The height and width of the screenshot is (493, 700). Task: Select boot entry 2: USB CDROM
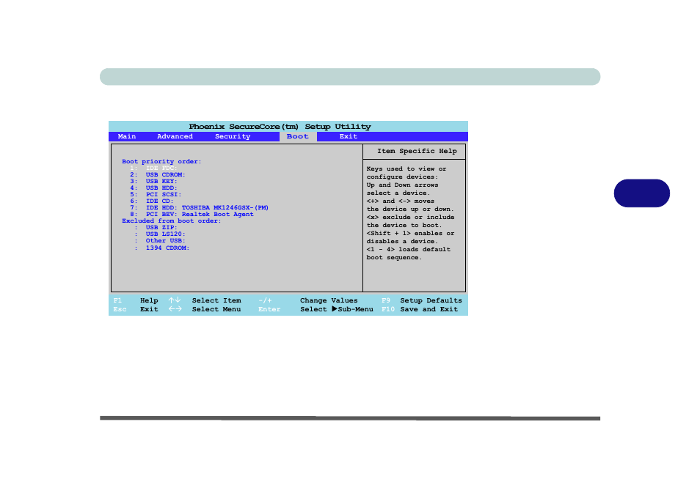(158, 175)
